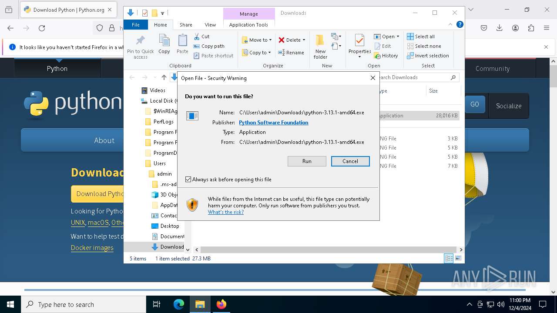Click New folder icon in Quick Access Toolbar
Screen dimensions: 557x313
point(154,13)
